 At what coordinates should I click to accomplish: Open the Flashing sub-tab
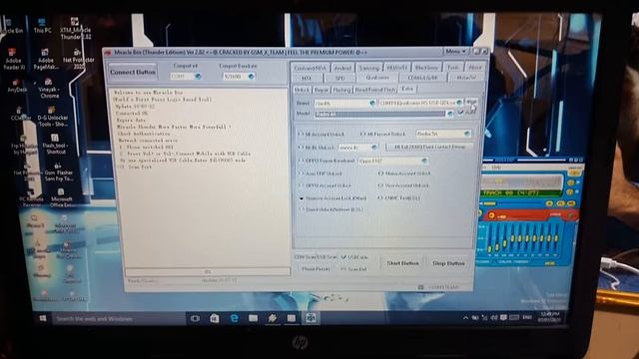pyautogui.click(x=341, y=89)
